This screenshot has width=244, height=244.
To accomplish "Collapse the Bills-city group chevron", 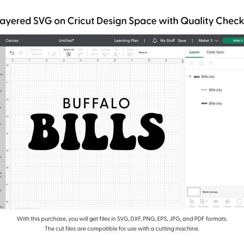I will tap(190, 76).
